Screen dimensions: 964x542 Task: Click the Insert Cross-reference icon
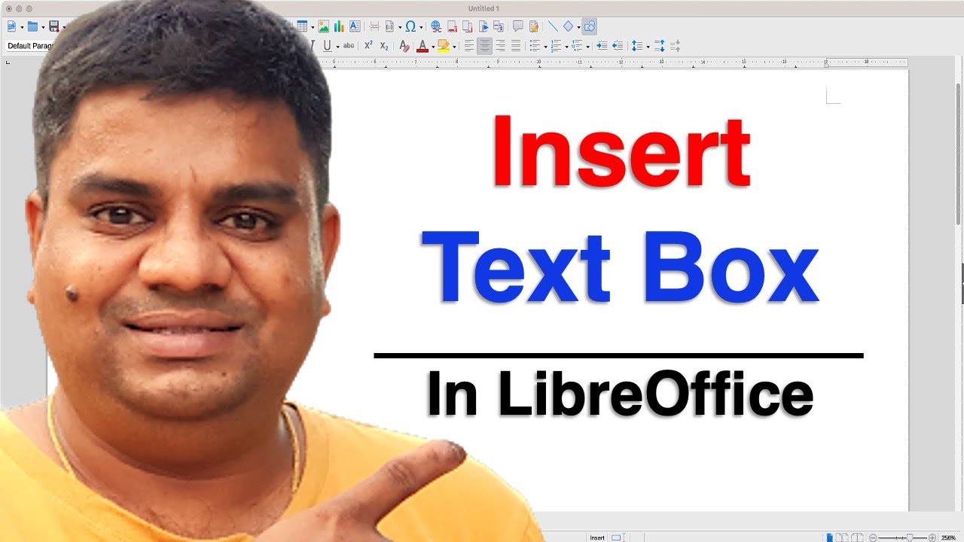[499, 26]
